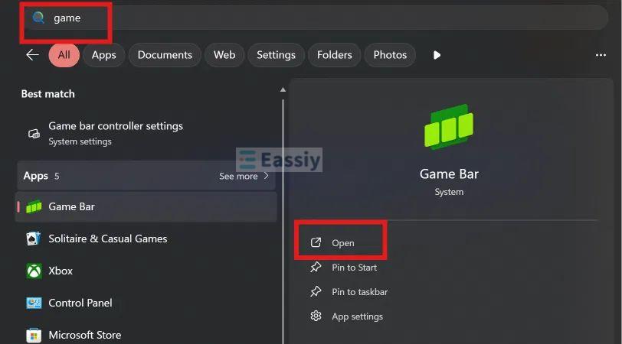
Task: Show more filters with the play arrow
Action: coord(437,55)
